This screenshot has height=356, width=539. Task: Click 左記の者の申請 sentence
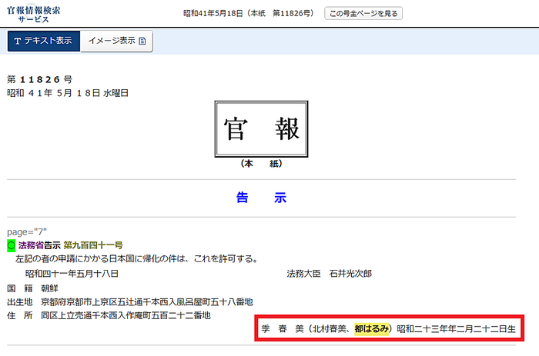tap(137, 259)
